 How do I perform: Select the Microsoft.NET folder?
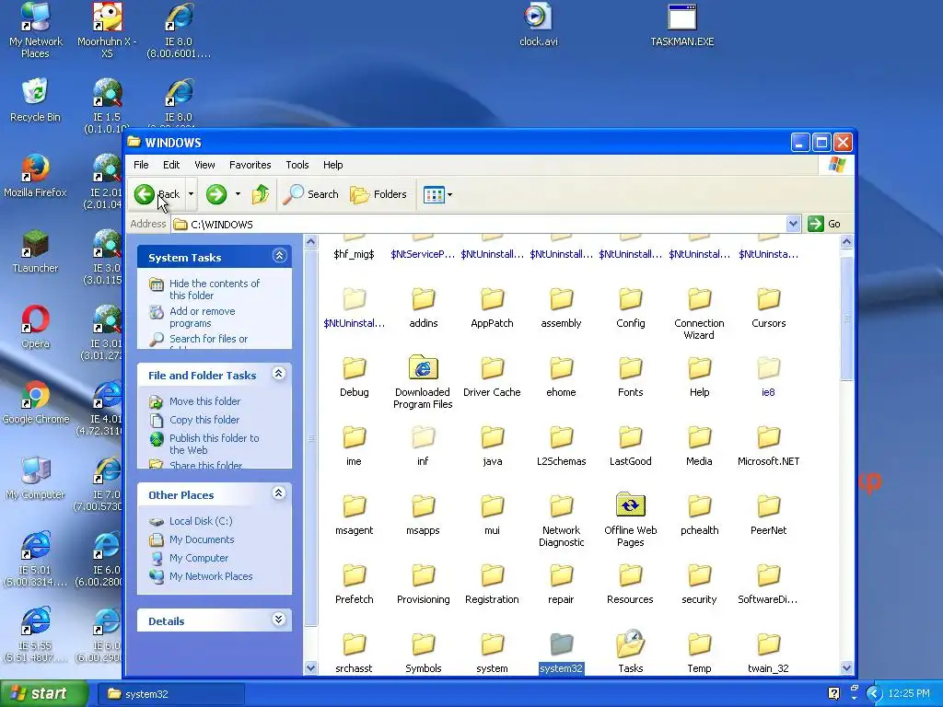pyautogui.click(x=769, y=446)
